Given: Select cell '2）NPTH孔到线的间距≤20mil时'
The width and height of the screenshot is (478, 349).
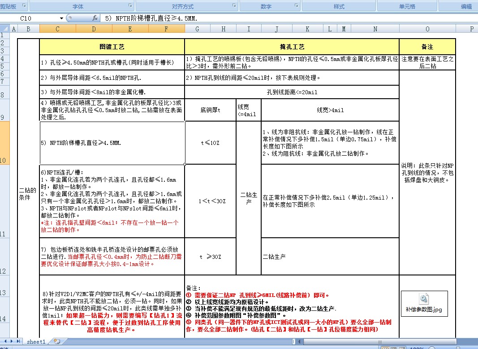Looking at the screenshot, I should pyautogui.click(x=292, y=78).
